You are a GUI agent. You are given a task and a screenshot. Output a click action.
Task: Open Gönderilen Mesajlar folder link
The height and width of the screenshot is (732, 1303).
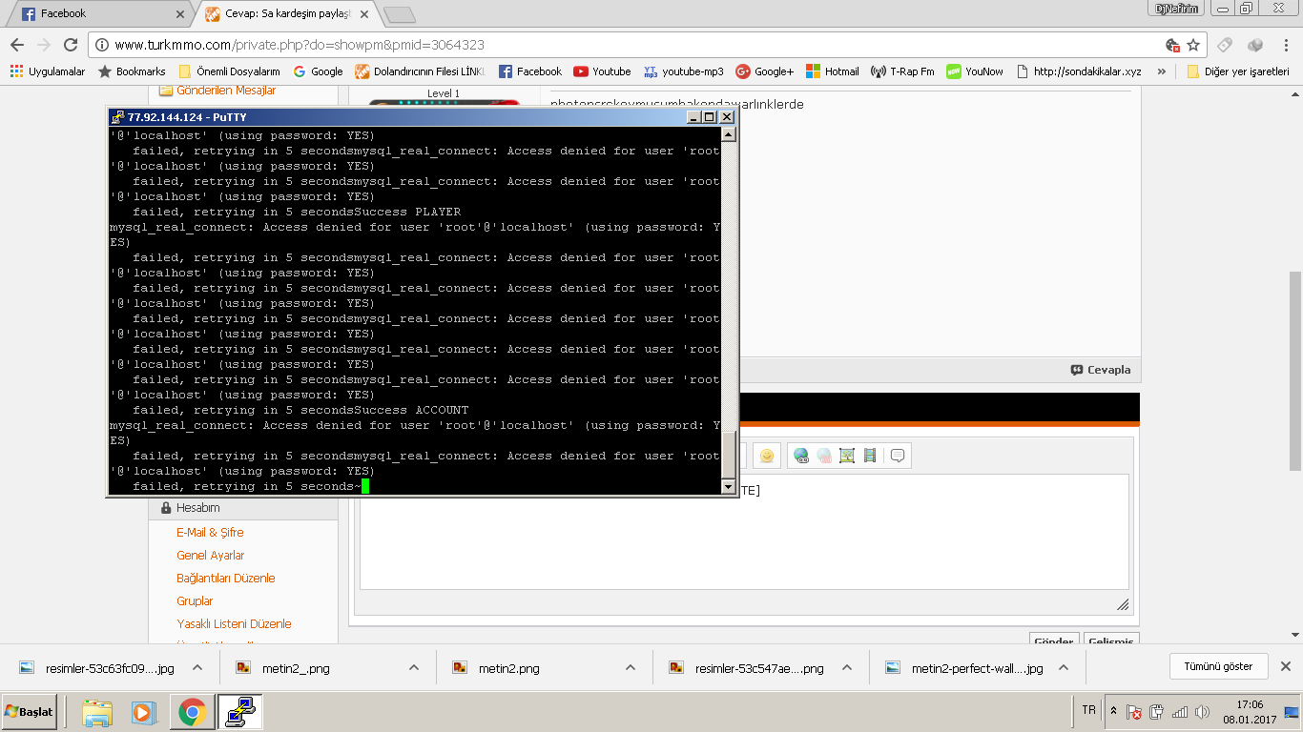coord(226,91)
